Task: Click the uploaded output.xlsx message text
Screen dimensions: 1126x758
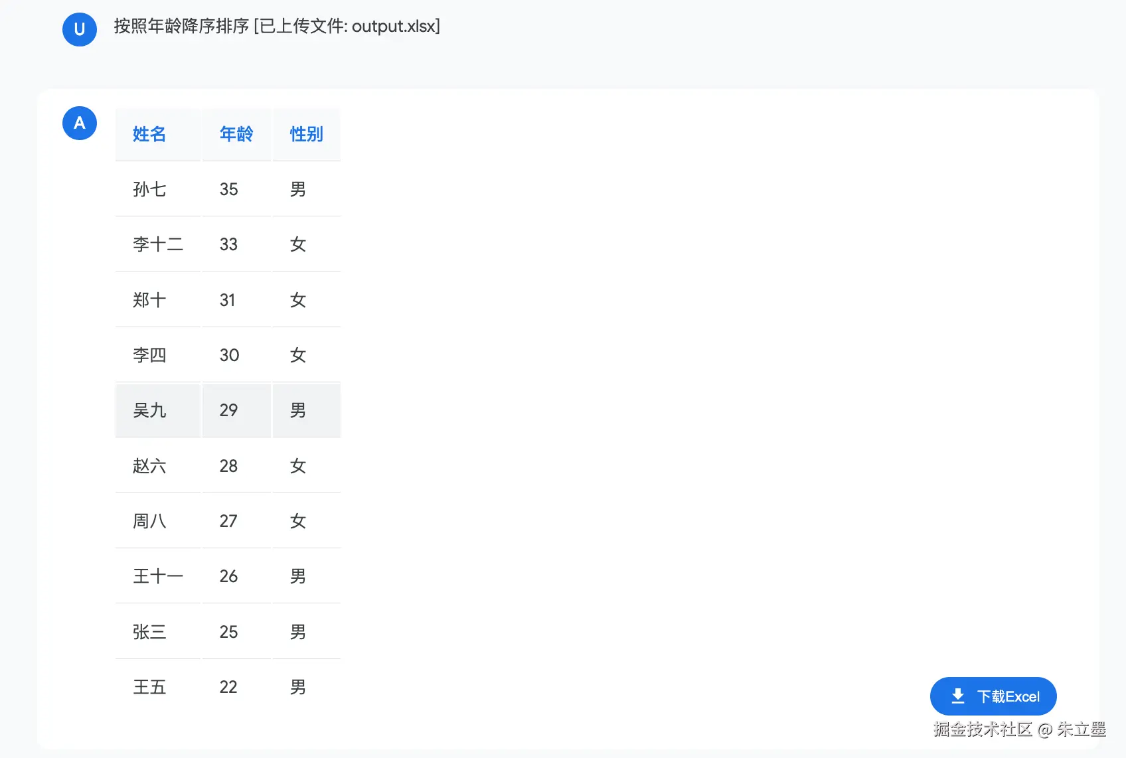Action: point(277,26)
